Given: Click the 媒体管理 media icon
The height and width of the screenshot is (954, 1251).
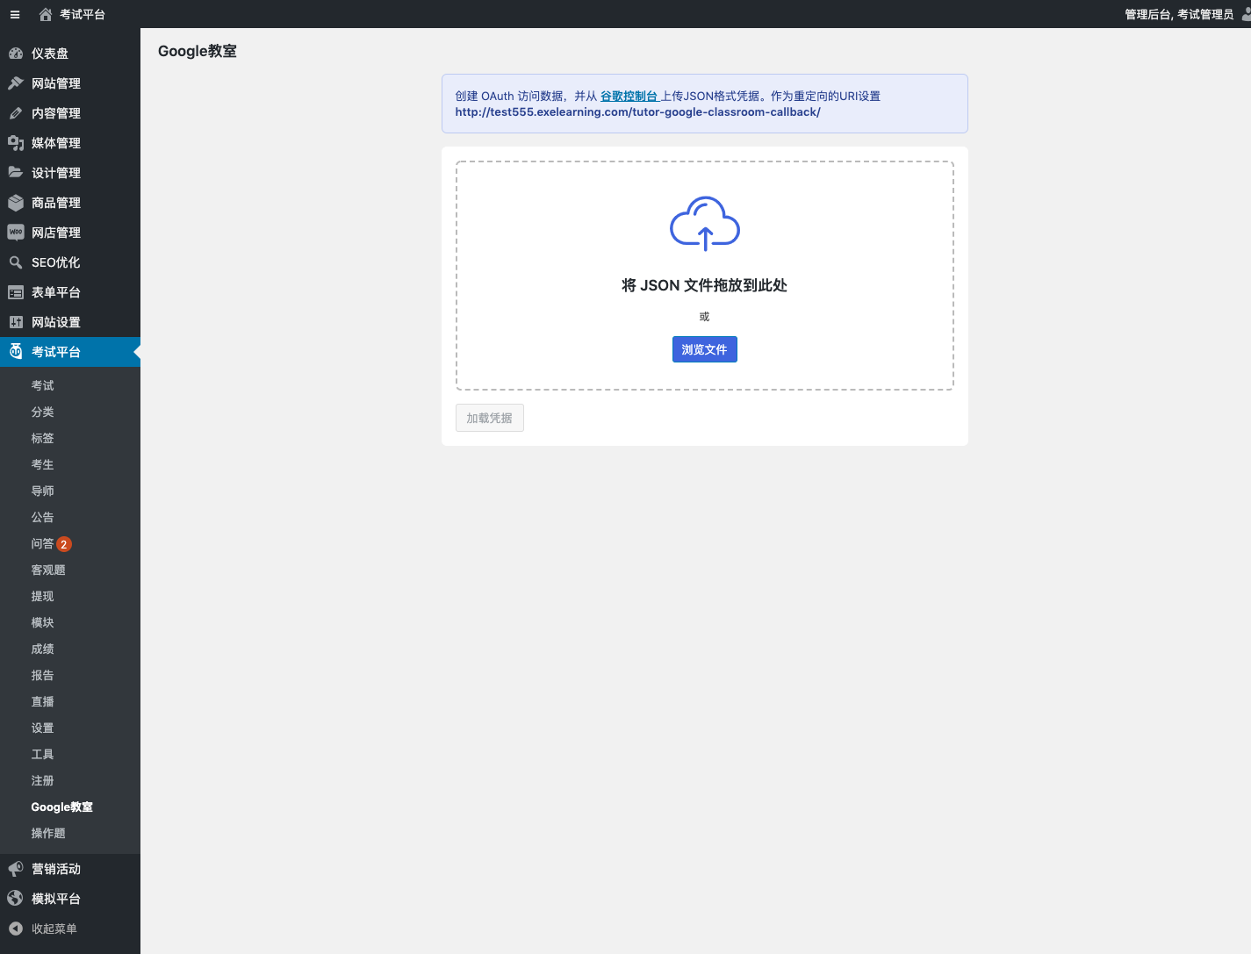Looking at the screenshot, I should coord(16,143).
